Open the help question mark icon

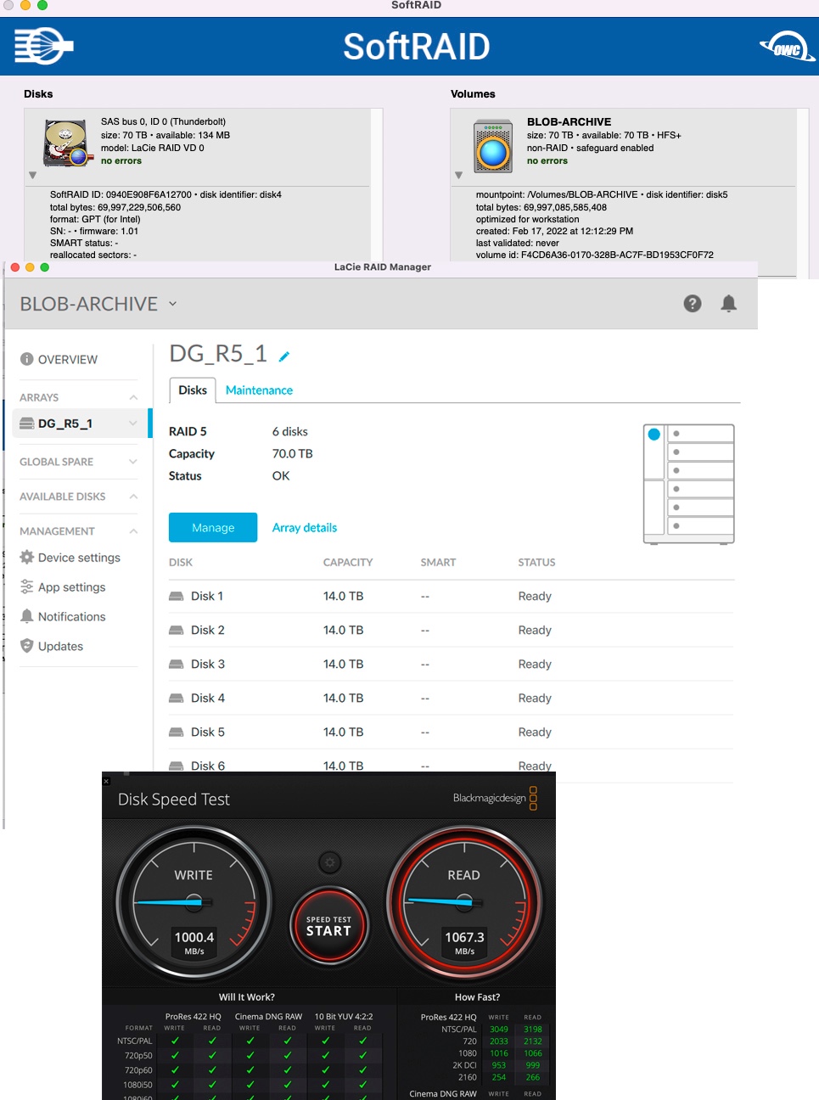click(693, 304)
